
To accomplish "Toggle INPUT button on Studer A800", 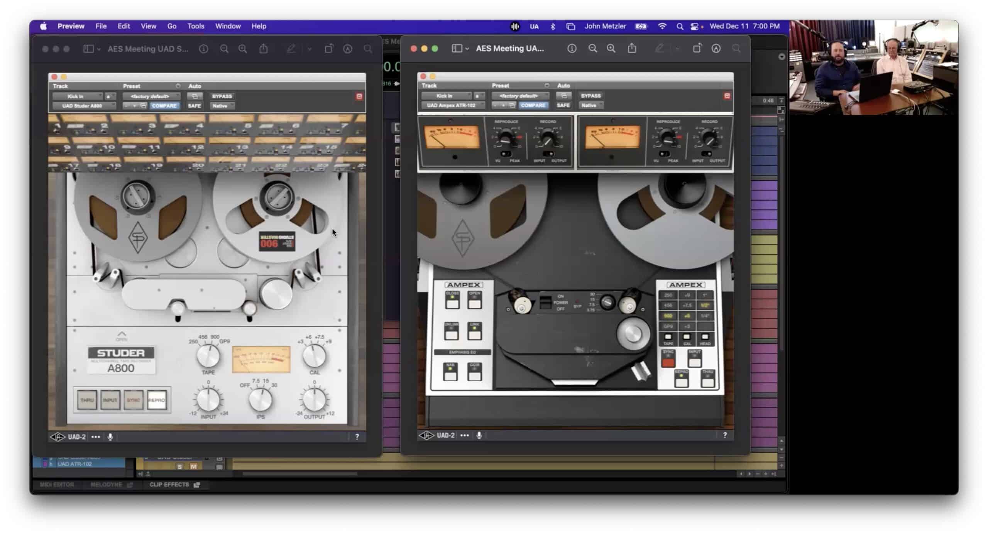I will point(110,400).
